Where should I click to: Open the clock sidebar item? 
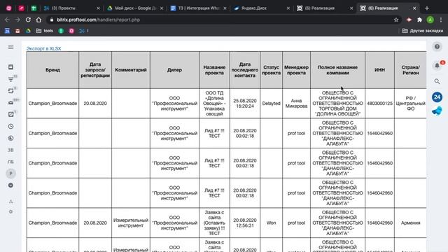[x=11, y=126]
